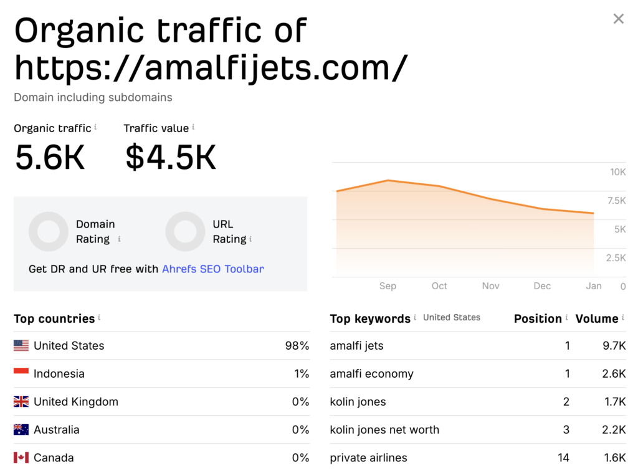
Task: Click info icon next to Top countries
Action: point(99,317)
